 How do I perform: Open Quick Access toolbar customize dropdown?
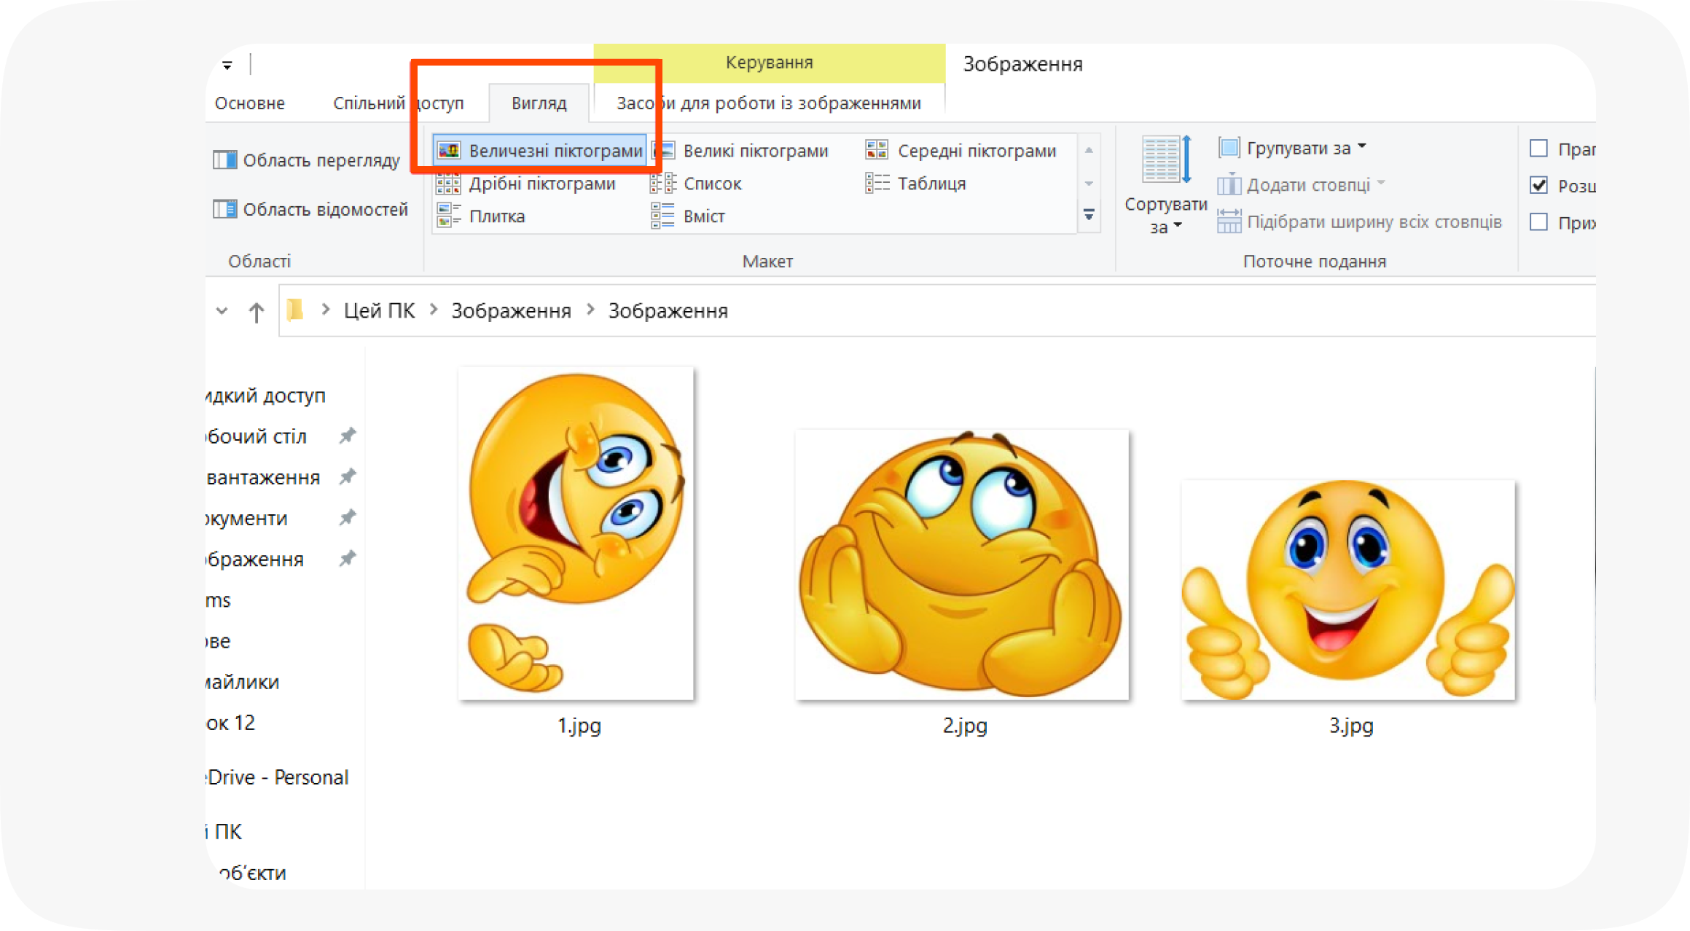tap(227, 66)
